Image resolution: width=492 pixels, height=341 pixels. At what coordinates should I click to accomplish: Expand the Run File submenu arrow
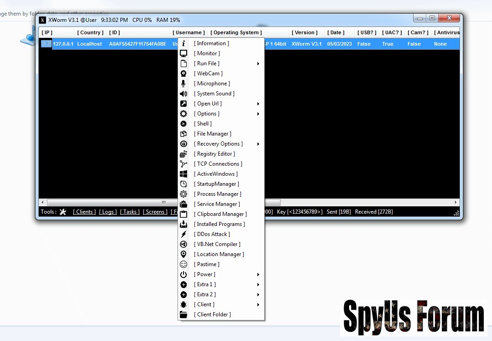[x=258, y=63]
